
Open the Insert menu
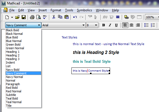coord(43,10)
